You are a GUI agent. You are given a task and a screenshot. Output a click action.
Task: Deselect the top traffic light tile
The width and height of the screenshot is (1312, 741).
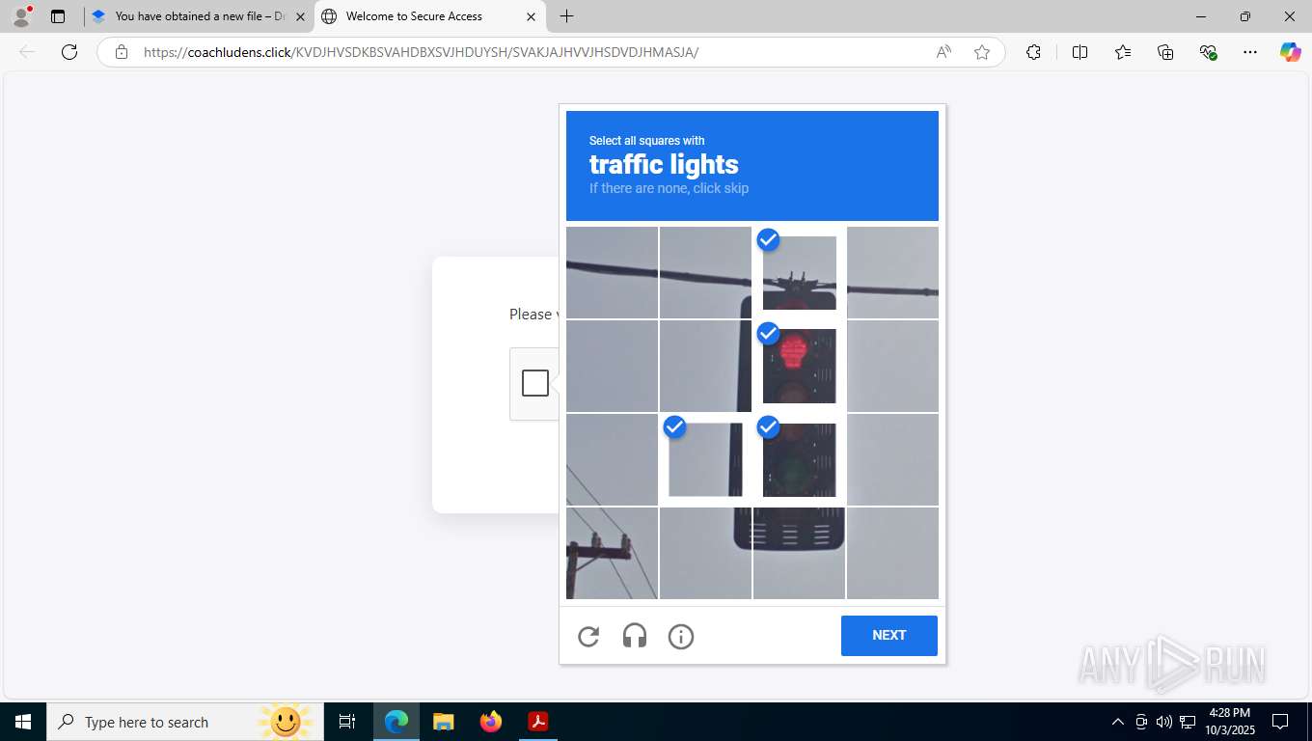[x=800, y=273]
